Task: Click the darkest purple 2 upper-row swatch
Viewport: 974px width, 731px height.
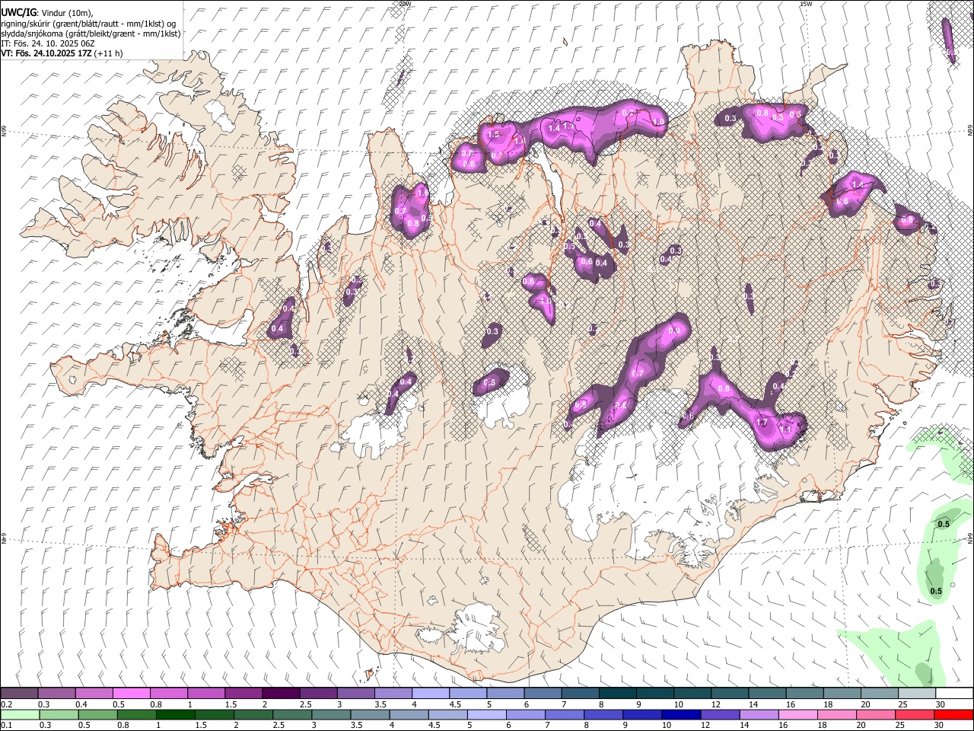Action: 281,693
